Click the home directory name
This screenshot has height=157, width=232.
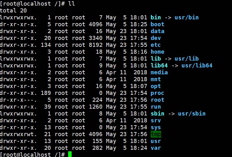157,52
